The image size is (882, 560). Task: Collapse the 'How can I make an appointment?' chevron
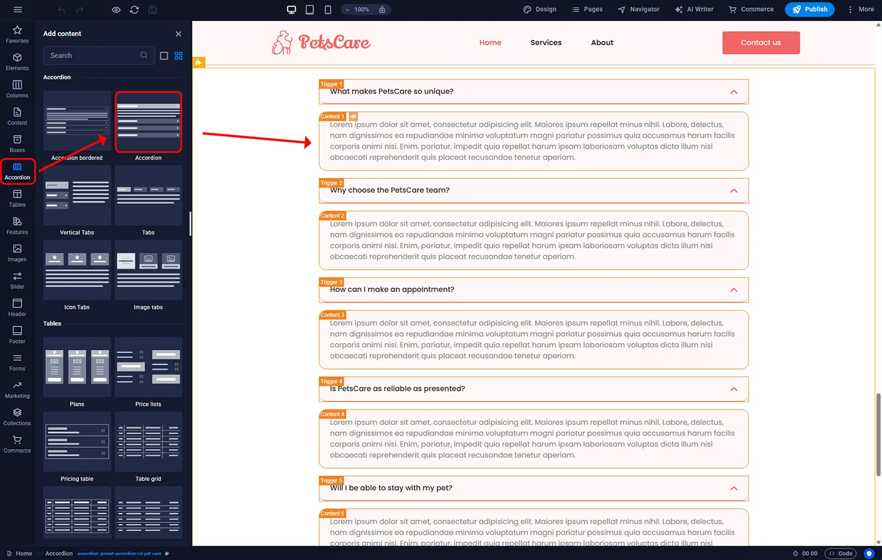tap(734, 290)
